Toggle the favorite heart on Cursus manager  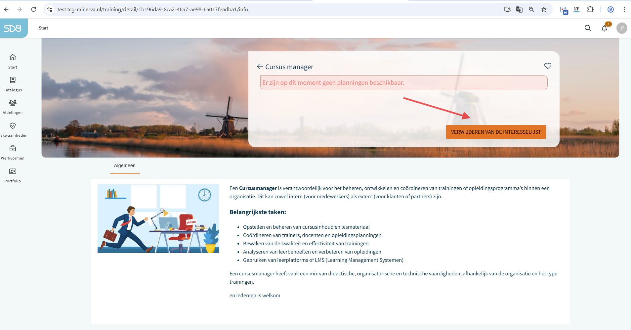[548, 66]
